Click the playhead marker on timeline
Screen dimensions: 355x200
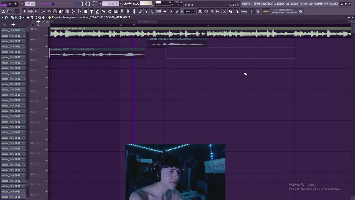(x=134, y=25)
